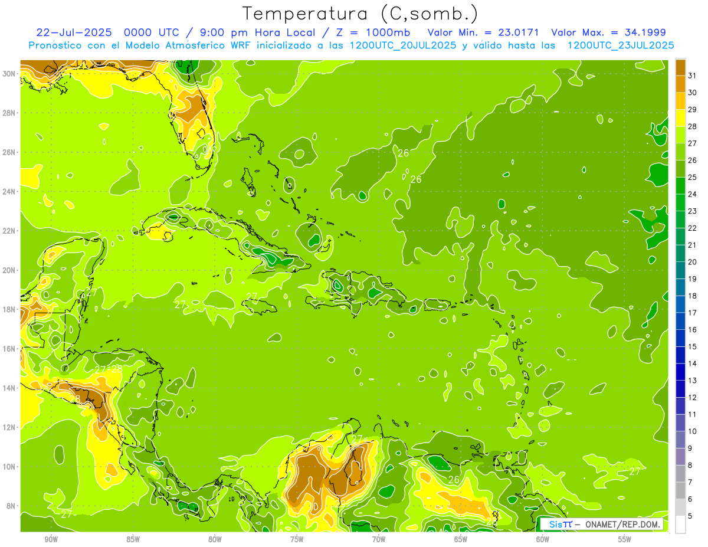The width and height of the screenshot is (708, 547).
Task: Click the "85W" longitude axis label
Action: (133, 539)
